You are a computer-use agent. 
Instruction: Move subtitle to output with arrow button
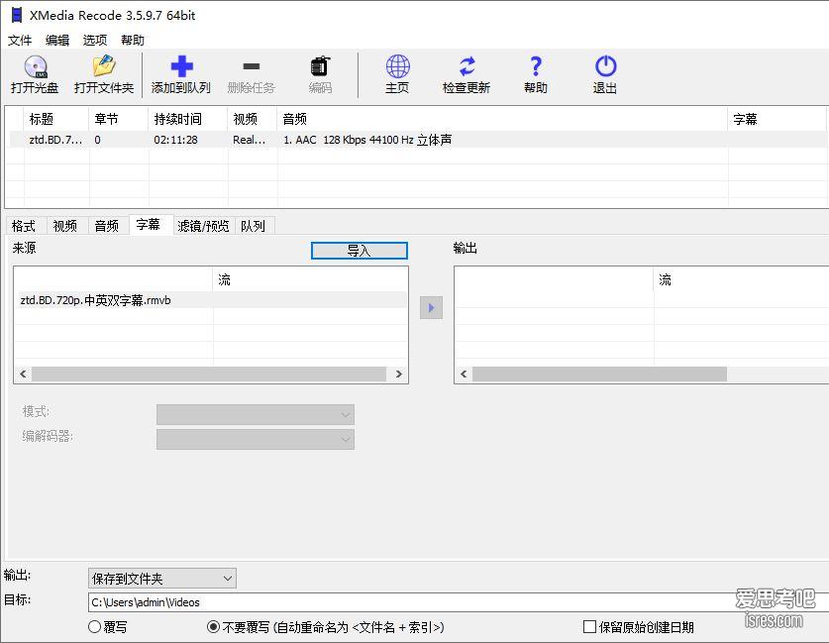pos(432,308)
